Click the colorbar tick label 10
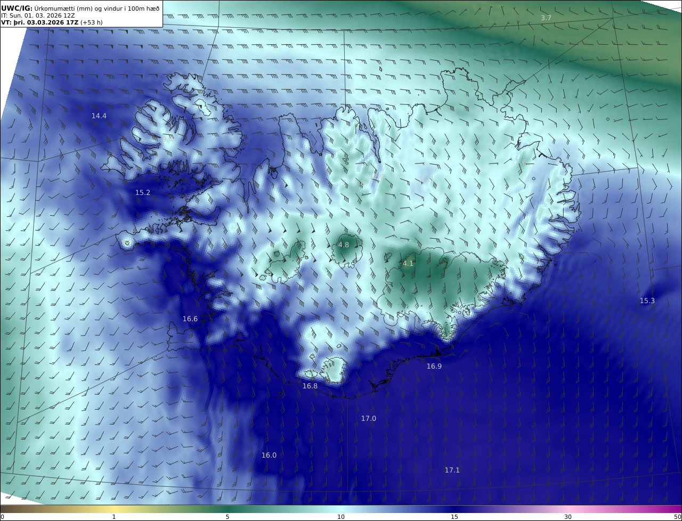682x521 pixels. (341, 517)
